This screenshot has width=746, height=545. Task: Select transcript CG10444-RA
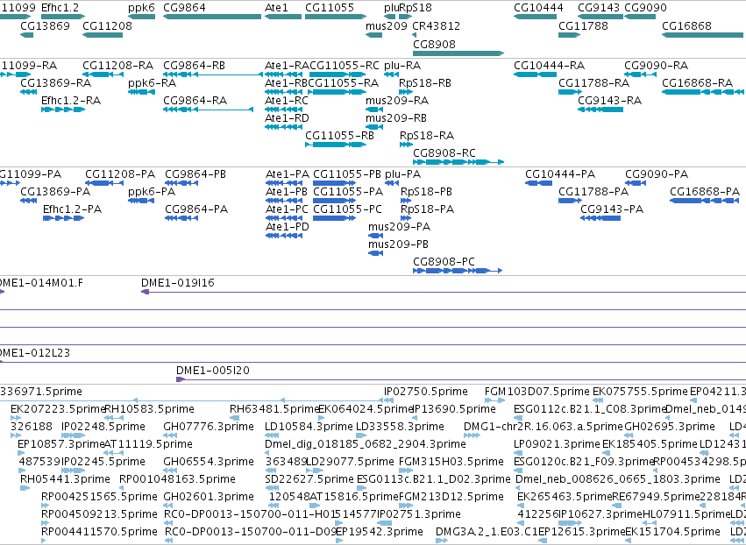536,74
